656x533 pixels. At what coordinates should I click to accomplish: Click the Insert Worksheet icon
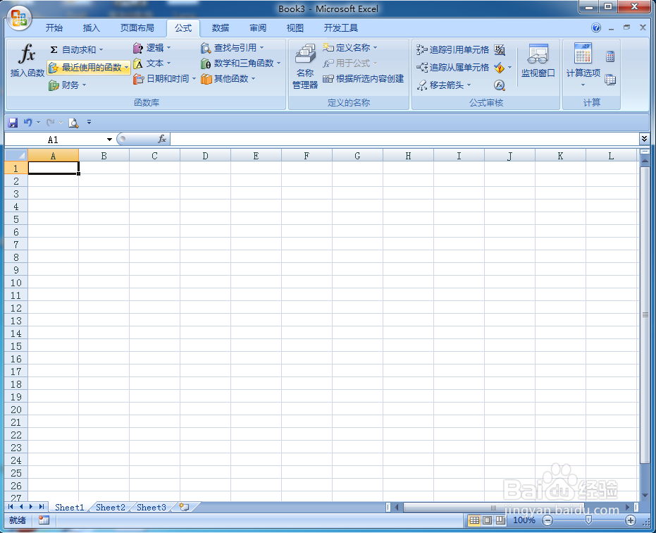point(184,508)
